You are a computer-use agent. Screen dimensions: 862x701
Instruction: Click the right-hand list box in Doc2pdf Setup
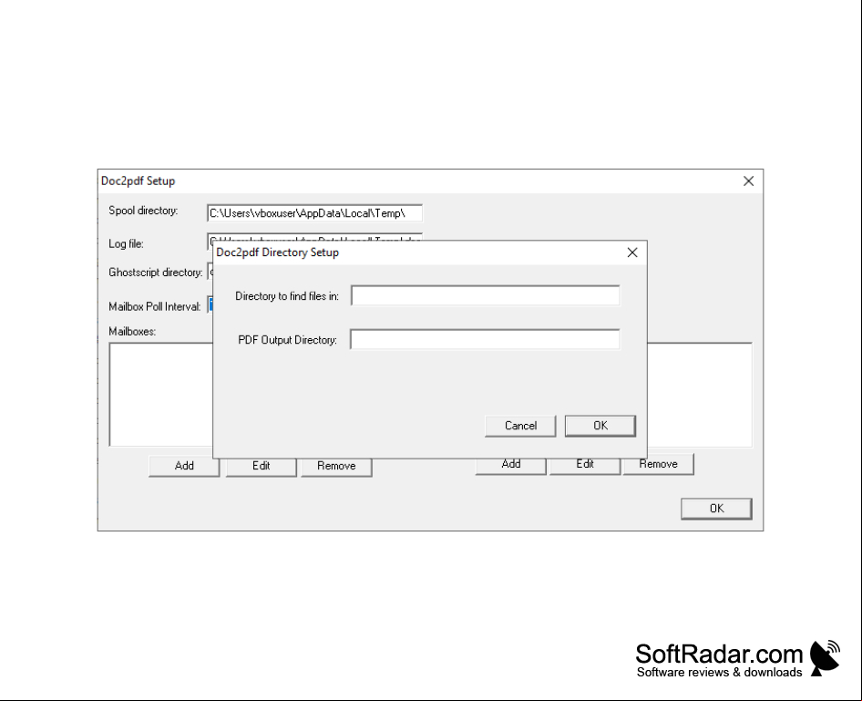pyautogui.click(x=699, y=395)
